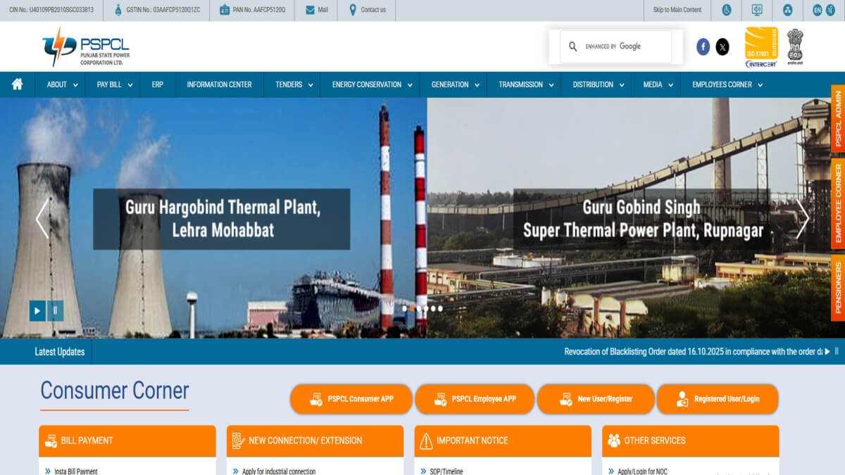Click the IMPORTANT NOTICE warning icon
The image size is (845, 475).
(426, 441)
